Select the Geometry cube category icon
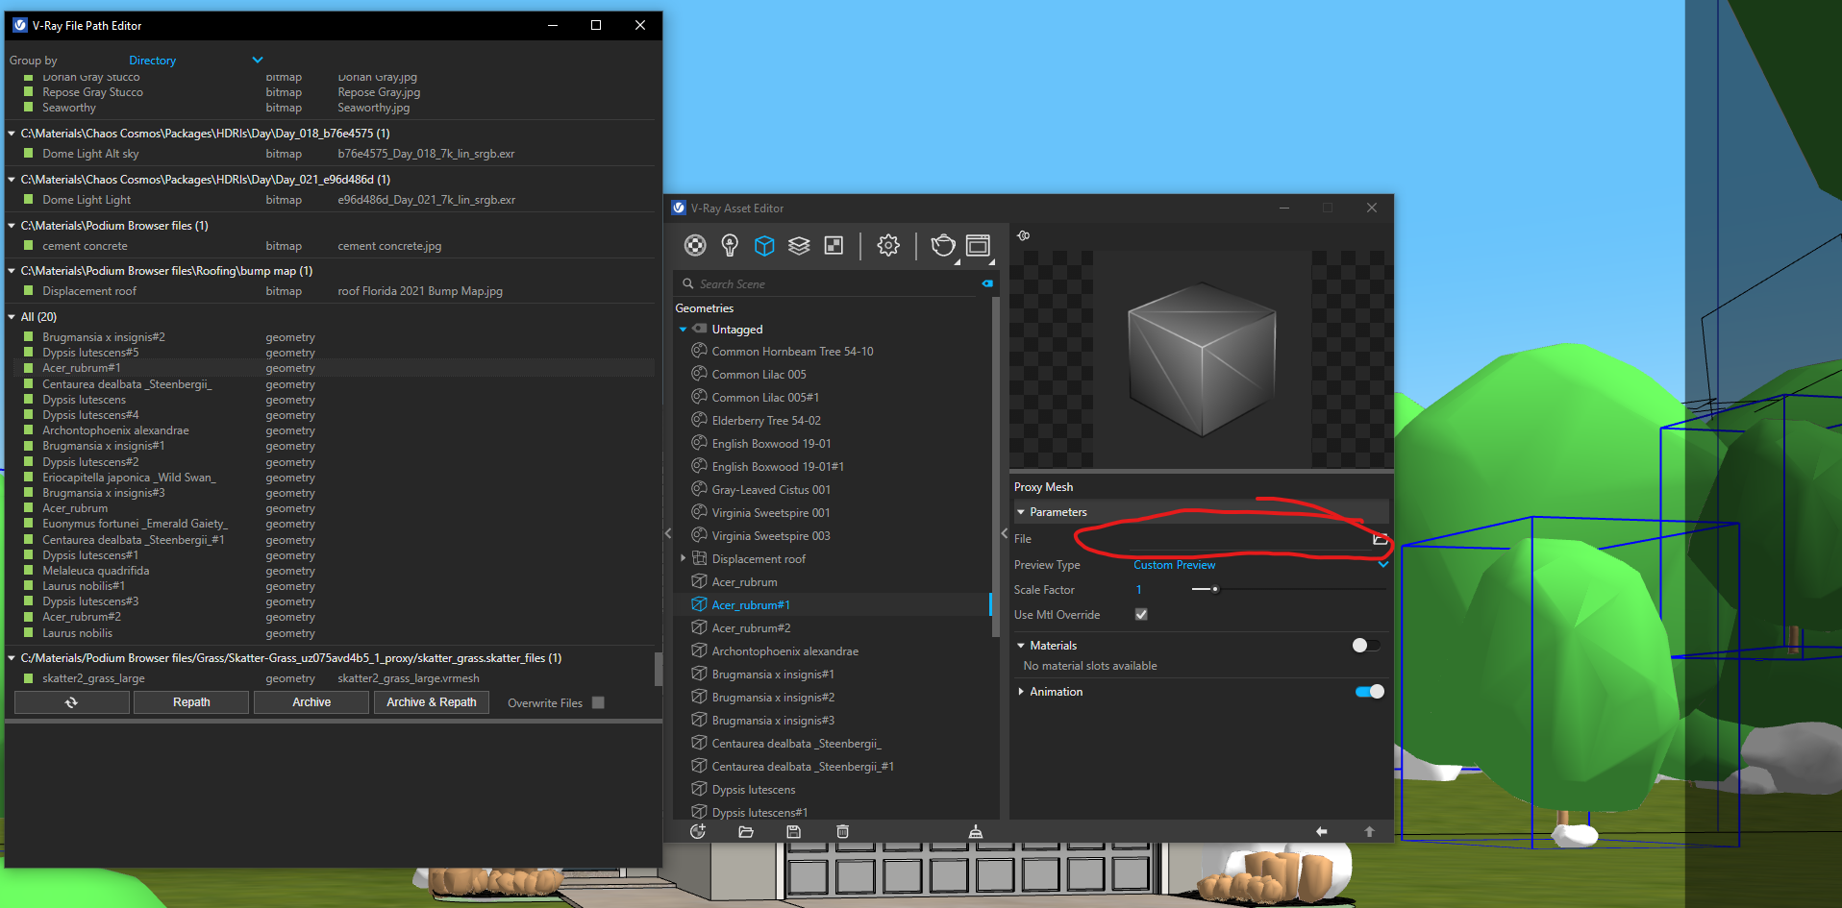The image size is (1842, 908). click(x=764, y=246)
